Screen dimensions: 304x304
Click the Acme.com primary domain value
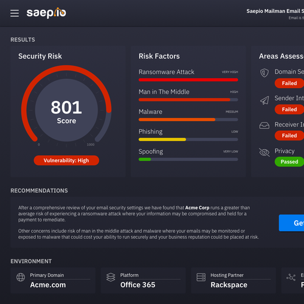pos(48,285)
